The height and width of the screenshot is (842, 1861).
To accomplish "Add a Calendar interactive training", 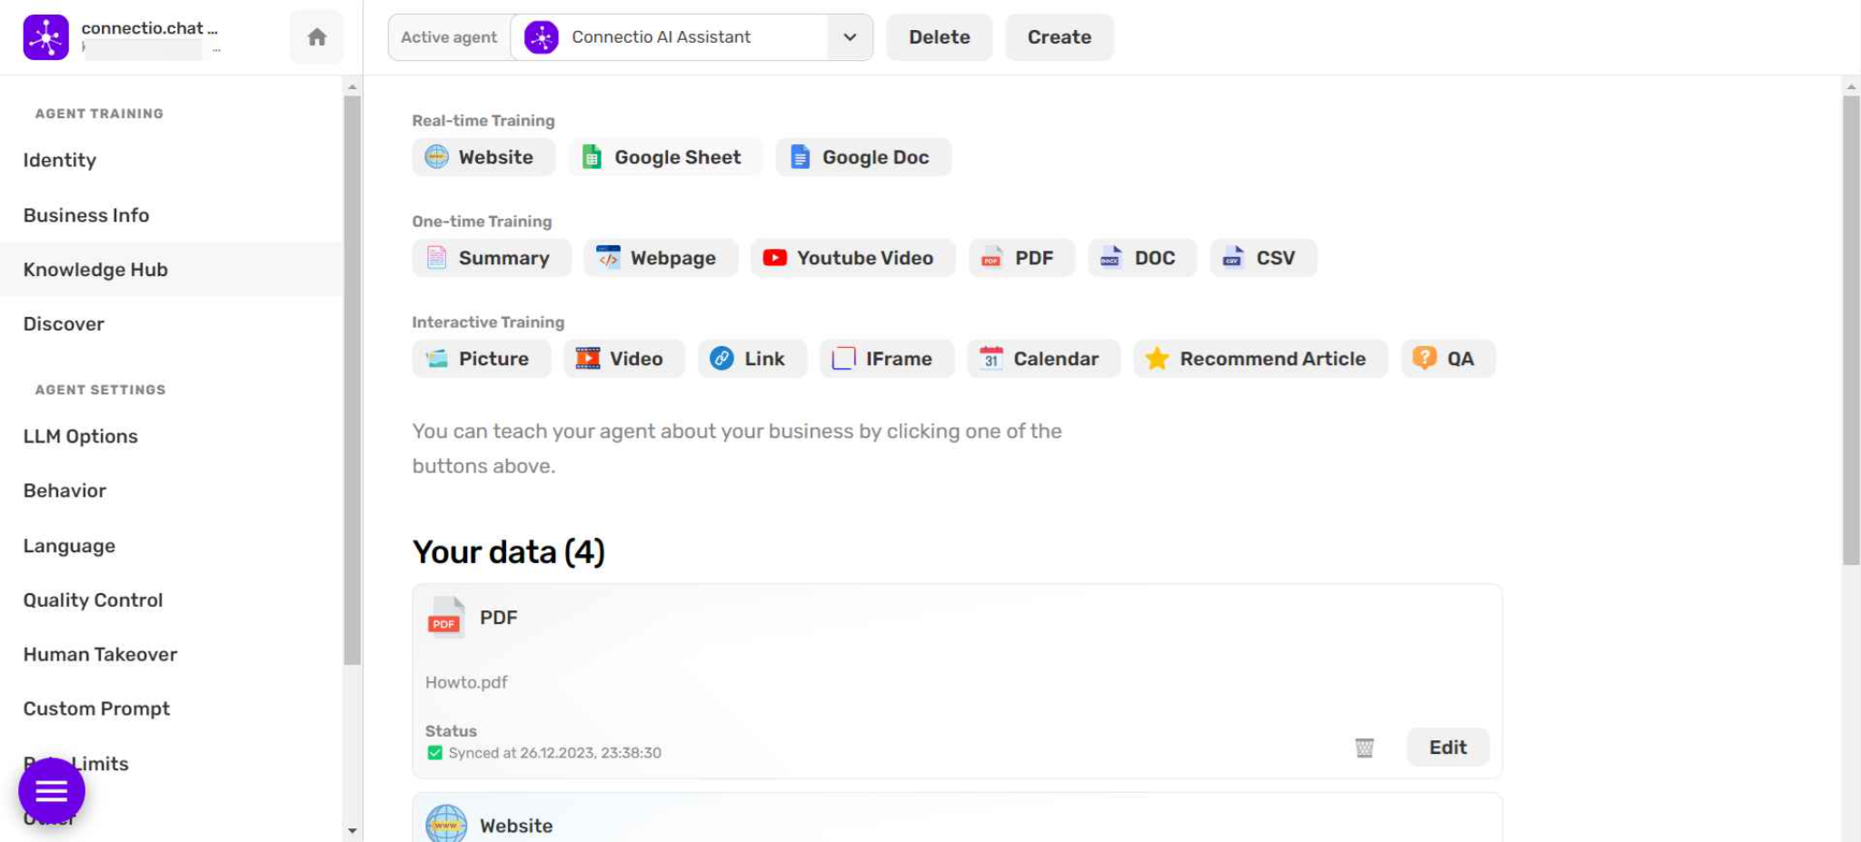I will tap(1043, 359).
